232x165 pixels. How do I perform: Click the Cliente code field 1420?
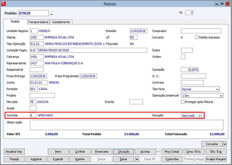(x=37, y=37)
